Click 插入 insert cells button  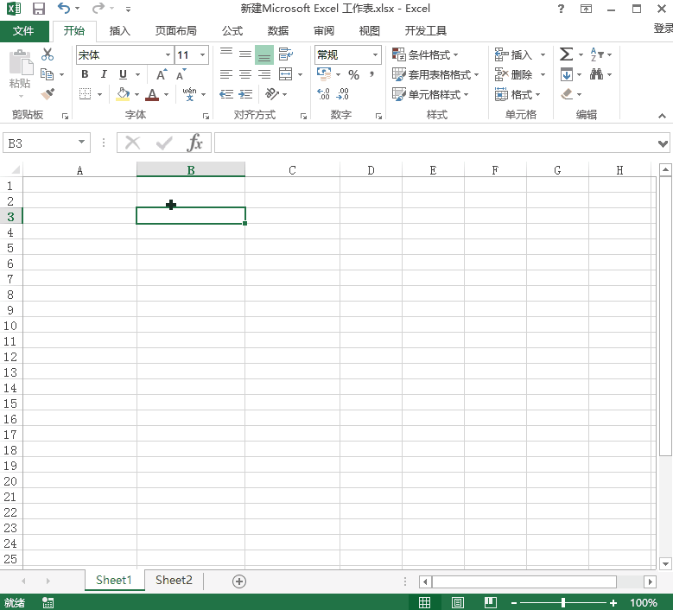click(x=514, y=54)
